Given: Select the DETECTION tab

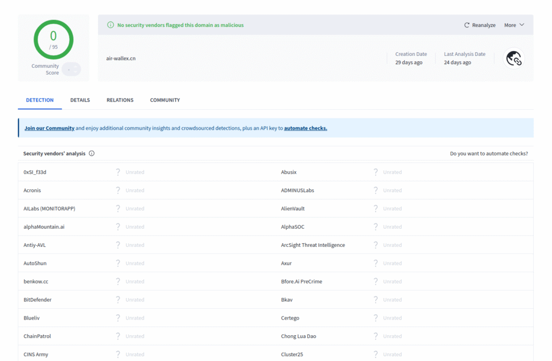Looking at the screenshot, I should [x=39, y=100].
